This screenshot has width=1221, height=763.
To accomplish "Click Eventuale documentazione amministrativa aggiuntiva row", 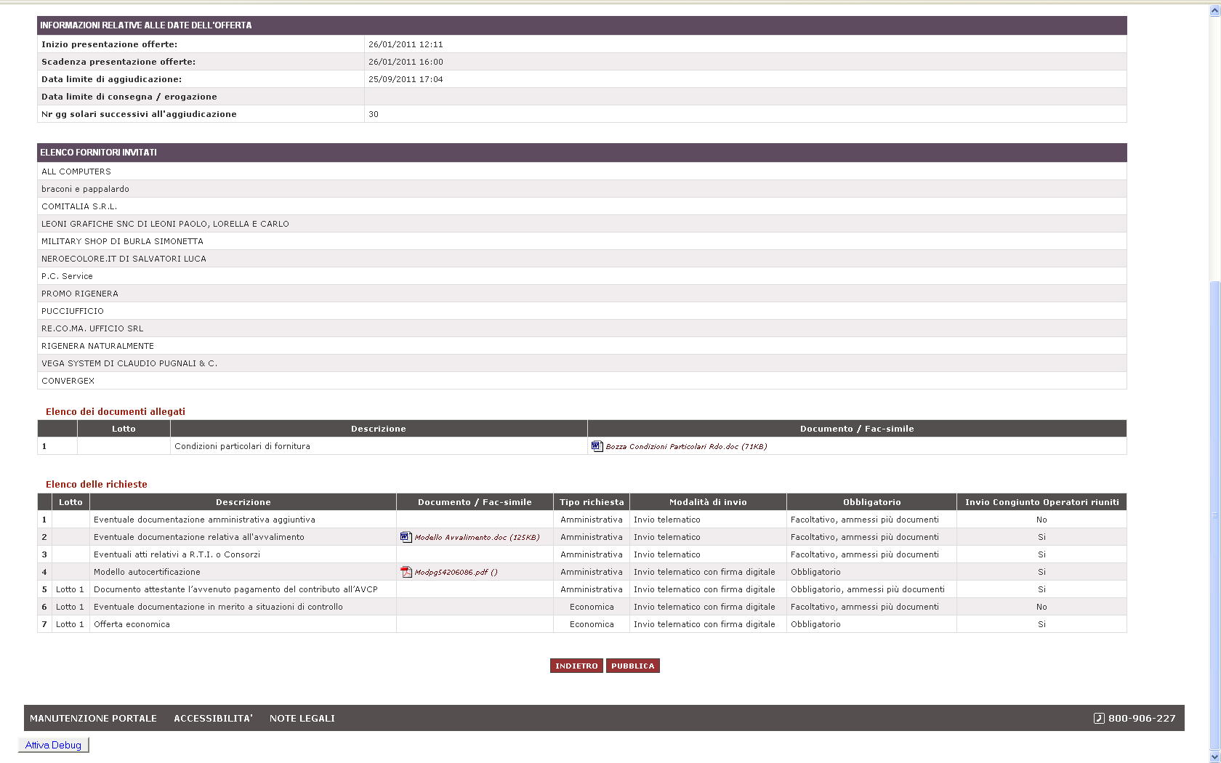I will (581, 520).
